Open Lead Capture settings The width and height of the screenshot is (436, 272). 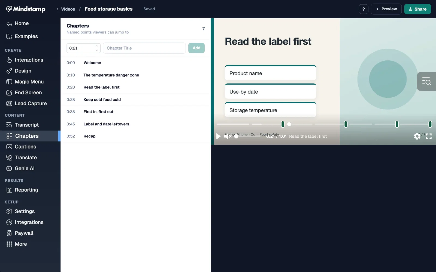point(30,103)
